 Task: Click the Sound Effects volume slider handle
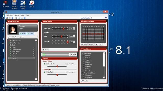[57, 66]
